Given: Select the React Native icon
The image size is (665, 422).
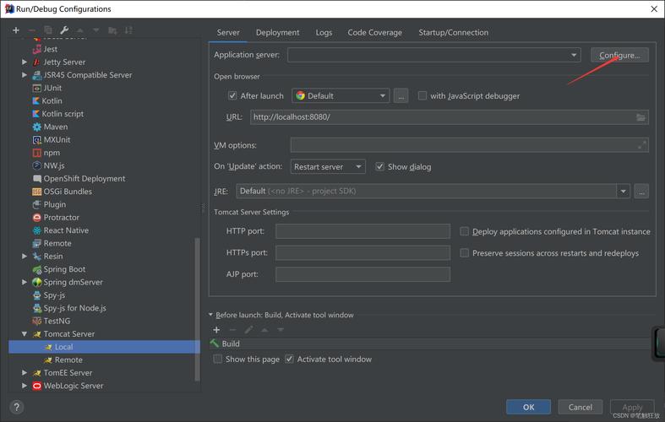Looking at the screenshot, I should (x=37, y=230).
